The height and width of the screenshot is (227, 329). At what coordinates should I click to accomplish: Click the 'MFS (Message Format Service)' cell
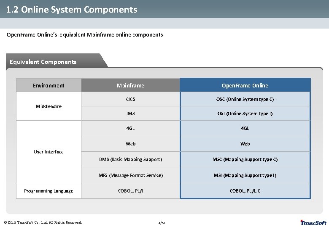[130, 175]
